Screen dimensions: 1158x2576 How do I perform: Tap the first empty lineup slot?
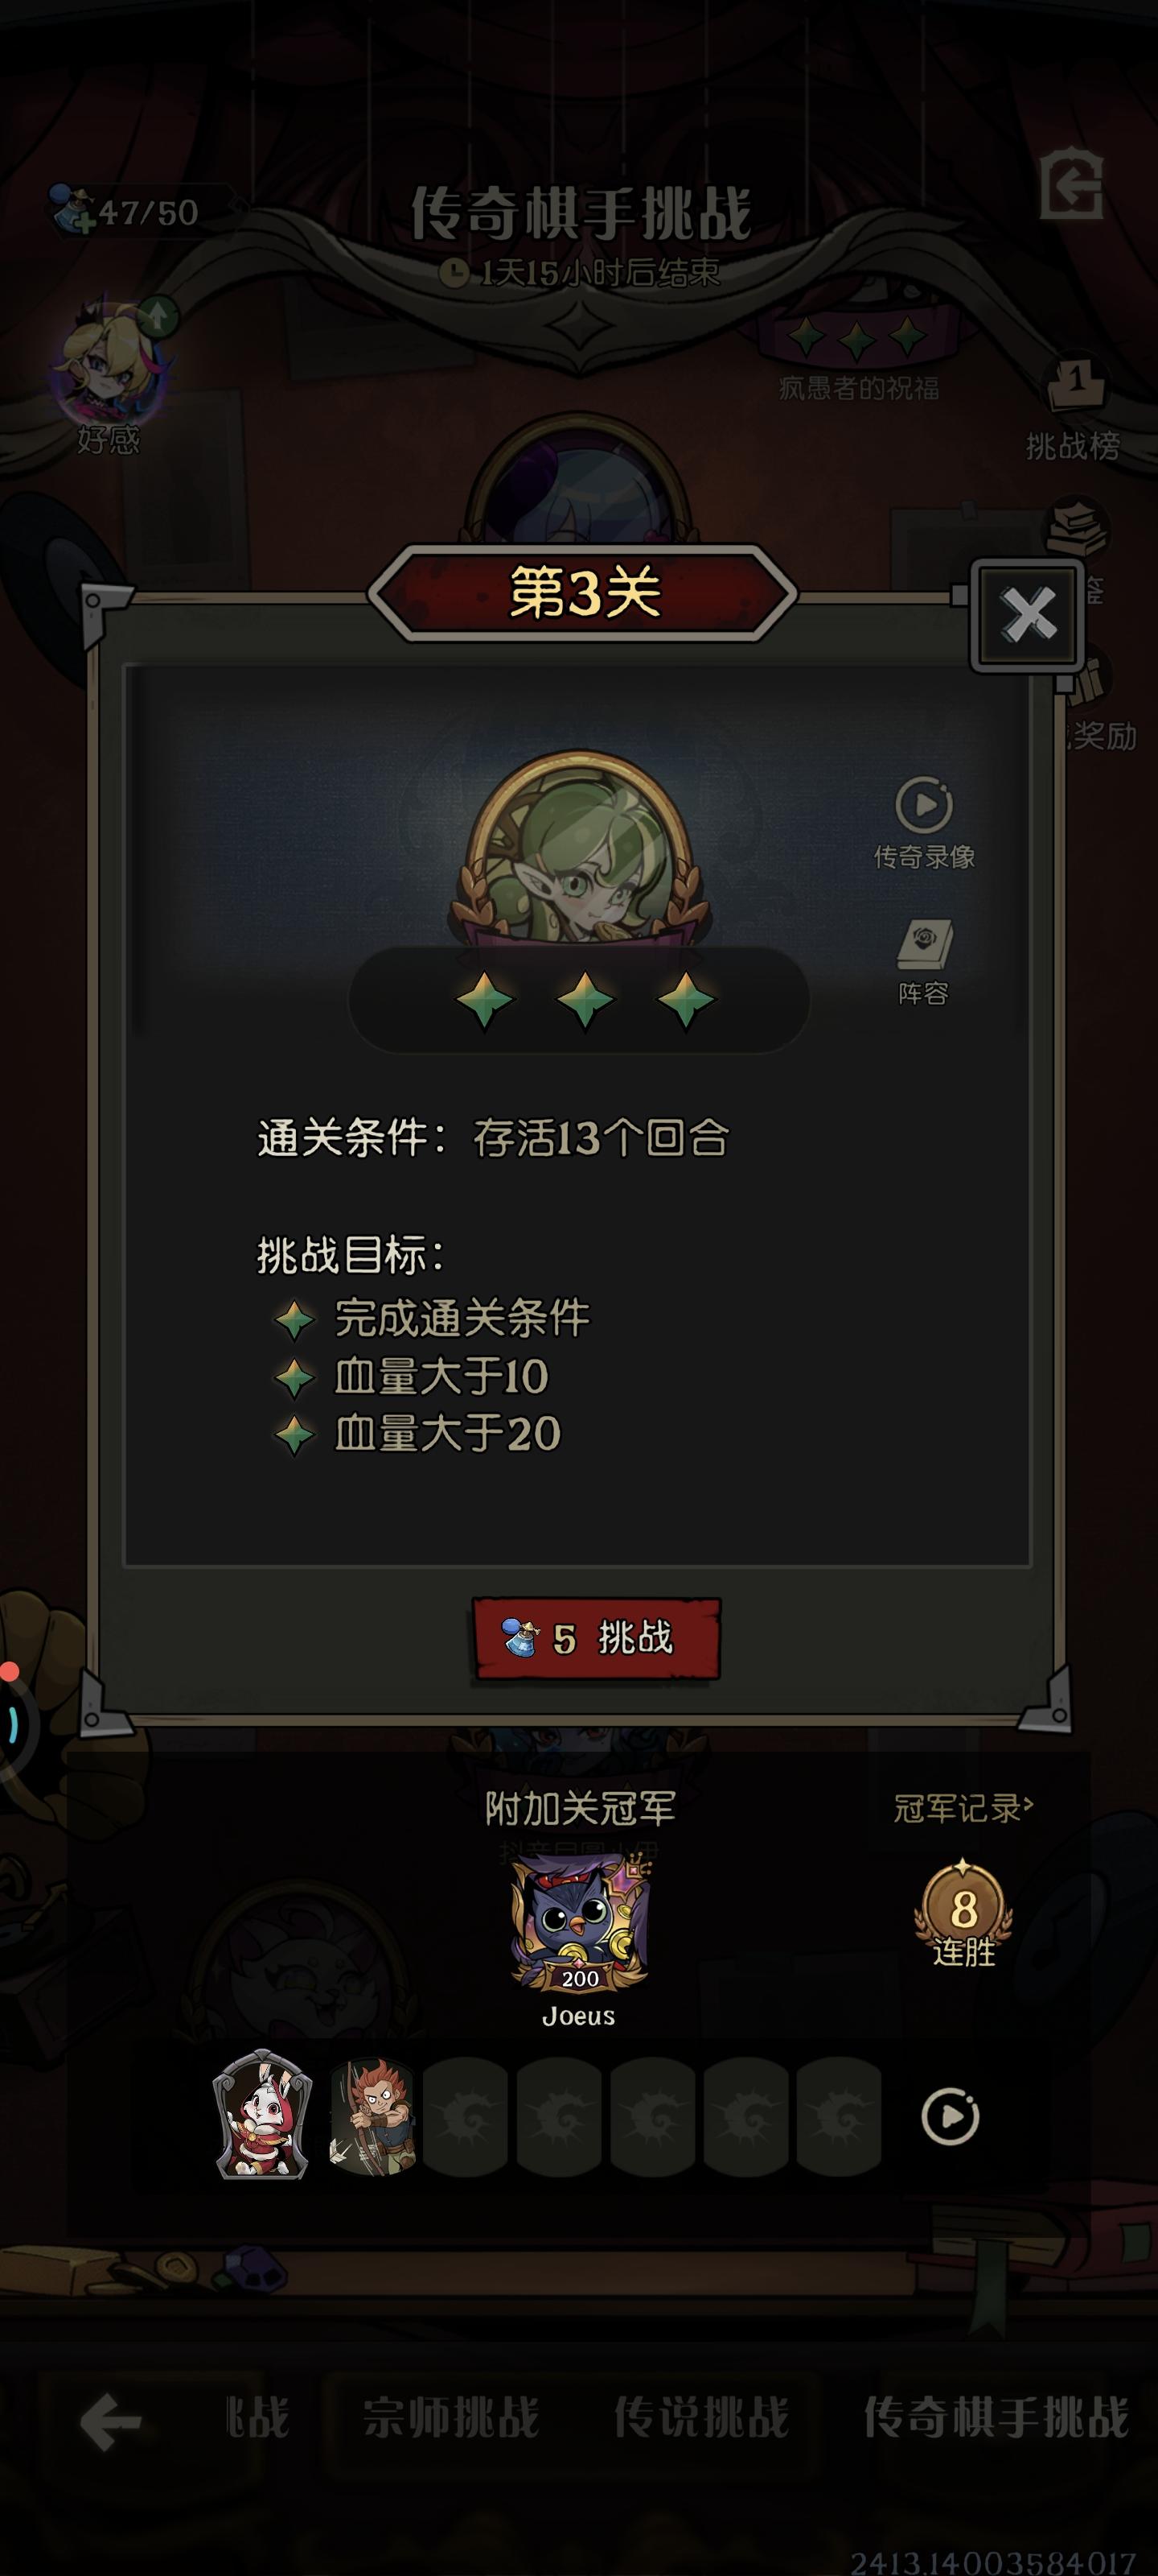(466, 2116)
